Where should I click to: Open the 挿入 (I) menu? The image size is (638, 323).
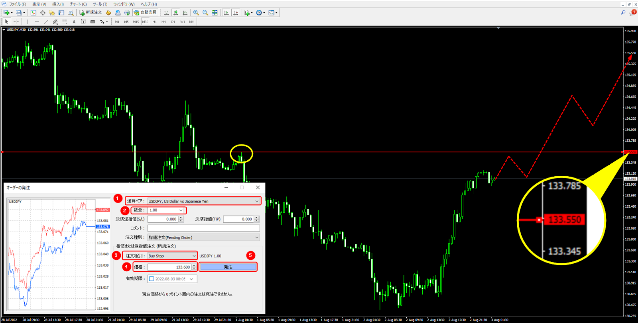(x=58, y=4)
